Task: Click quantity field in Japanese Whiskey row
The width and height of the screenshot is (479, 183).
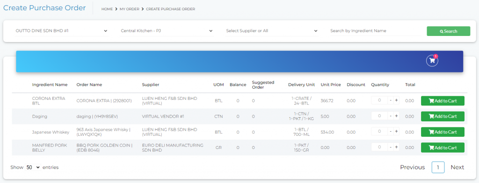Action: point(380,132)
